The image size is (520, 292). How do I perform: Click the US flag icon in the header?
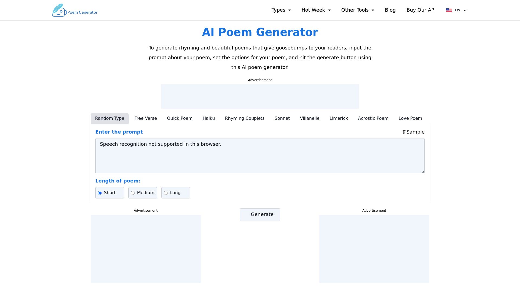coord(449,10)
